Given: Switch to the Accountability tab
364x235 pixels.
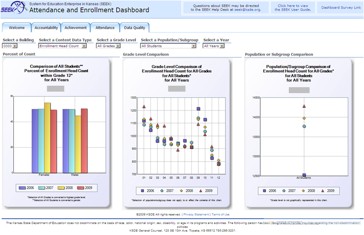Looking at the screenshot, I should pyautogui.click(x=46, y=28).
